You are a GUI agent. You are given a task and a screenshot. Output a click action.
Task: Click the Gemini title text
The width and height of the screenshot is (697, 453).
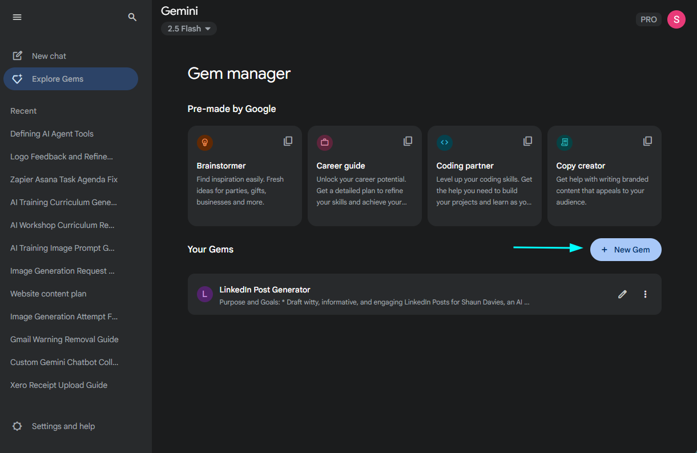(x=180, y=11)
